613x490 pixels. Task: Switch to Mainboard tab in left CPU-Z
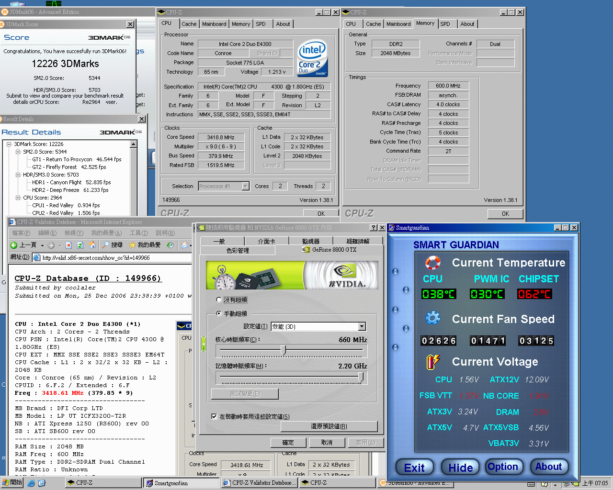214,24
